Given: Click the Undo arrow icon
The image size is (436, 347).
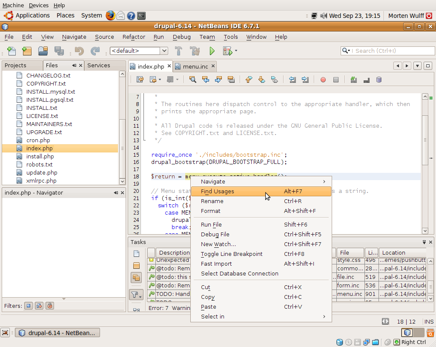Looking at the screenshot, I should click(79, 51).
